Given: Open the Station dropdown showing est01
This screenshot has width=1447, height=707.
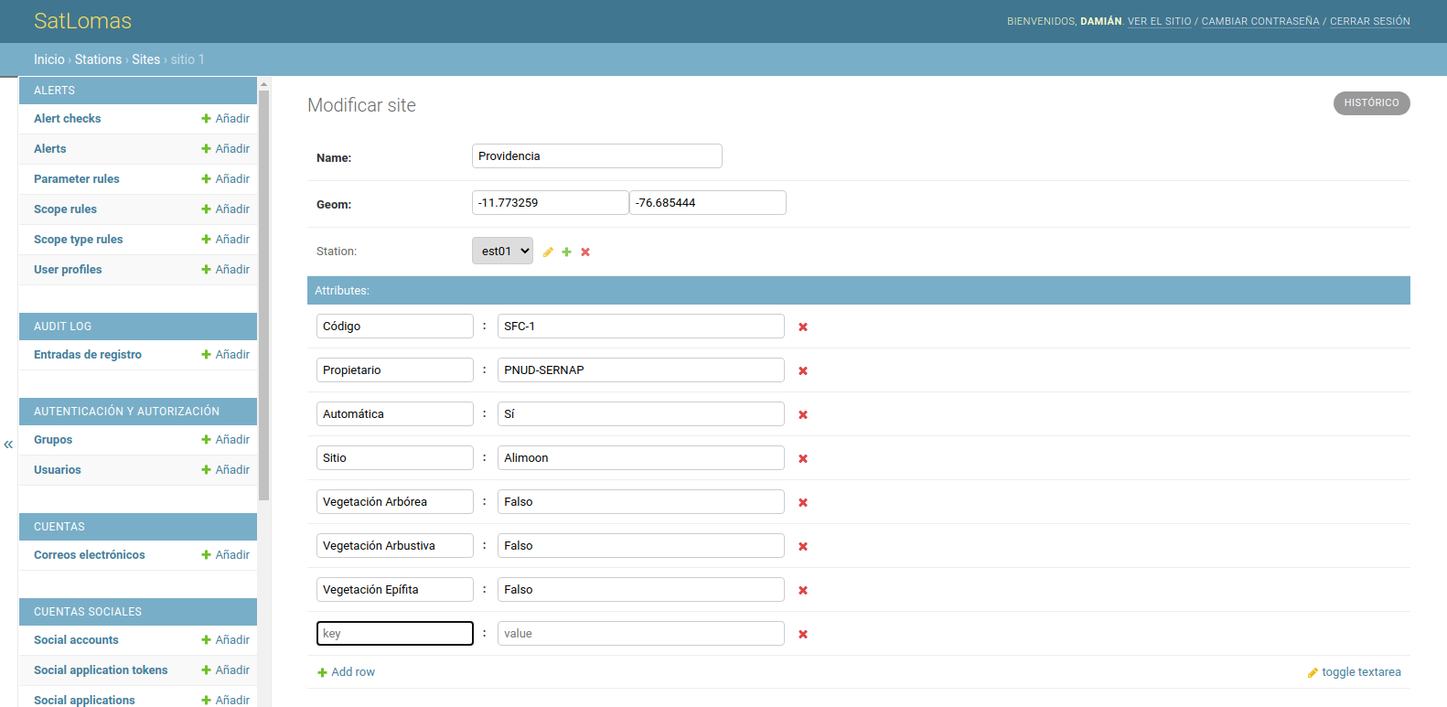Looking at the screenshot, I should (502, 252).
